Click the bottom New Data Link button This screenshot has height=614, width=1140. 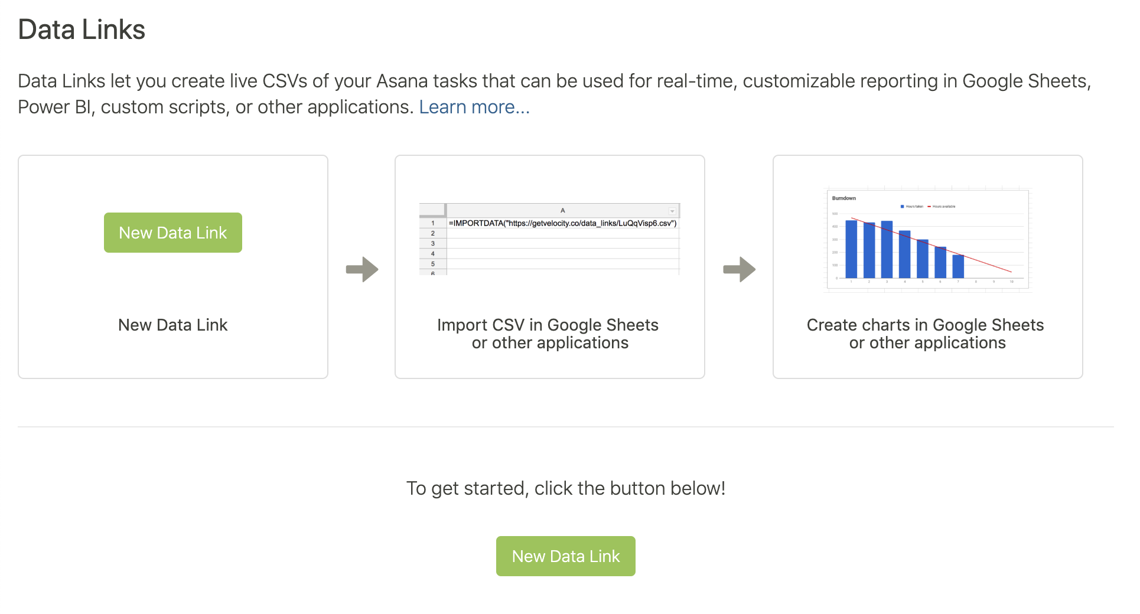pyautogui.click(x=565, y=556)
